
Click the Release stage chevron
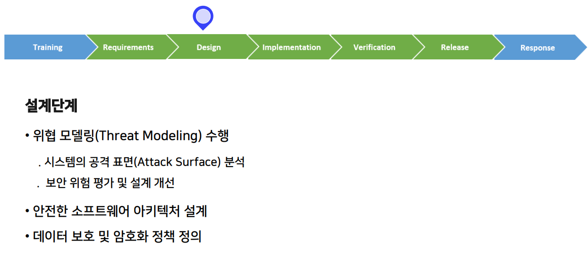click(x=455, y=47)
